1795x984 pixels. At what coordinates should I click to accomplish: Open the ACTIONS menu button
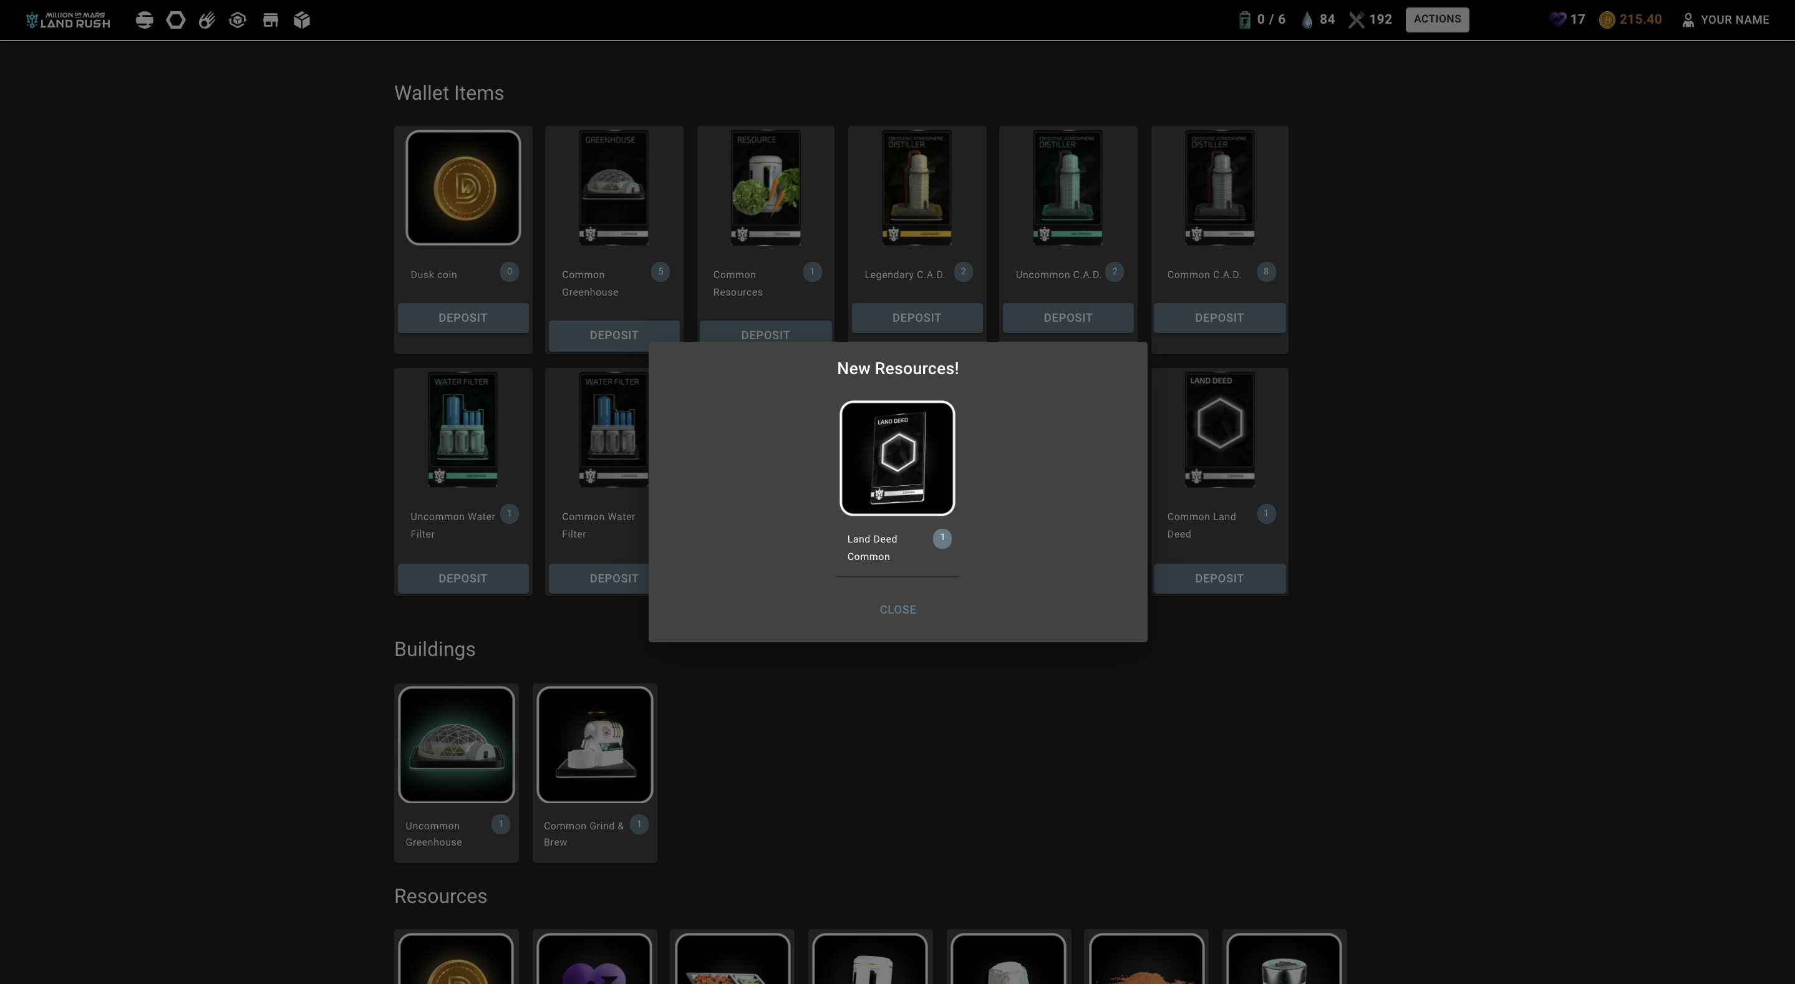[x=1437, y=19]
